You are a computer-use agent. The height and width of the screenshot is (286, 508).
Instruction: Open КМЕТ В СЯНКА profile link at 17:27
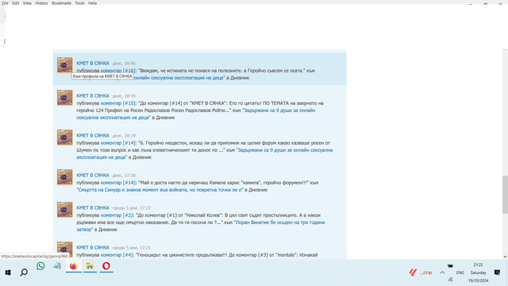(93, 208)
